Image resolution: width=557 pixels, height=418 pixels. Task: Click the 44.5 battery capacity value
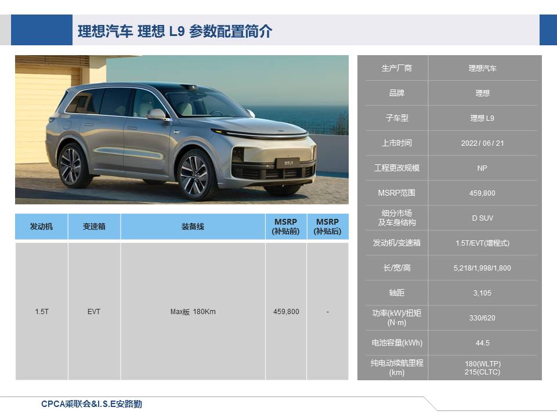pos(482,343)
